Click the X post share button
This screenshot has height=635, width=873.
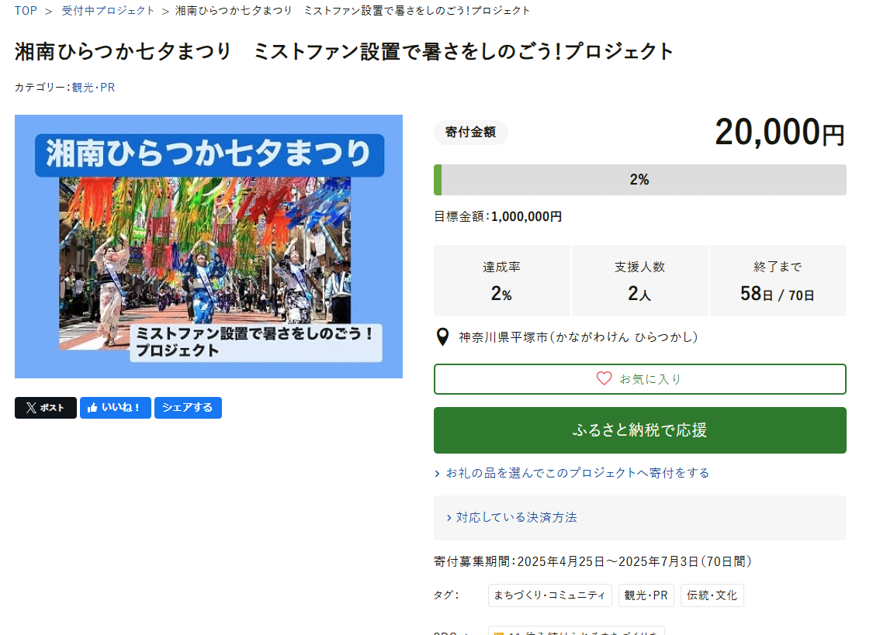45,408
